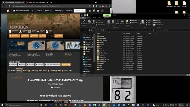
Task: Click the Manual download button
Action: tap(59, 36)
